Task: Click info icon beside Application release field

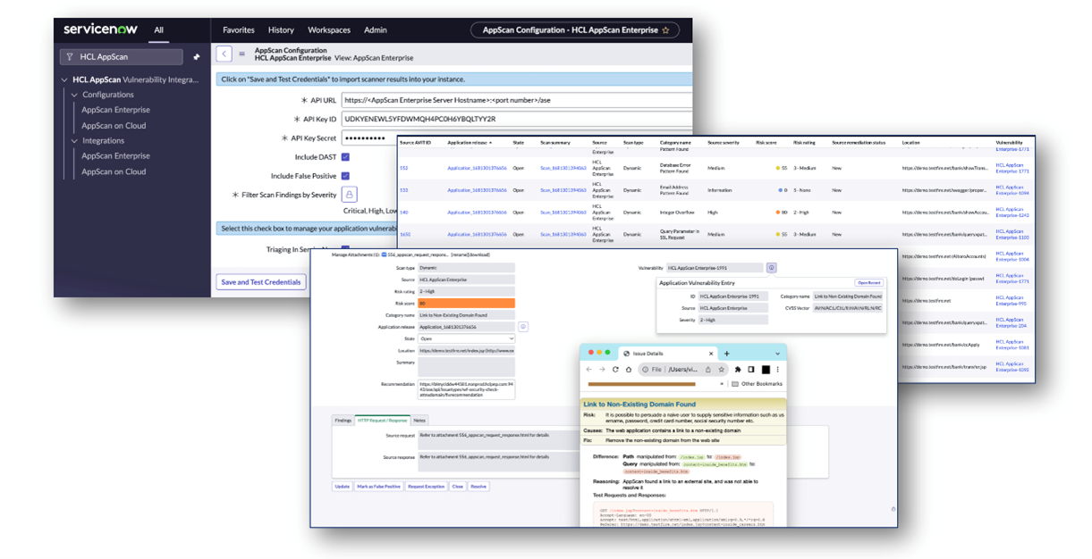Action: (x=523, y=327)
